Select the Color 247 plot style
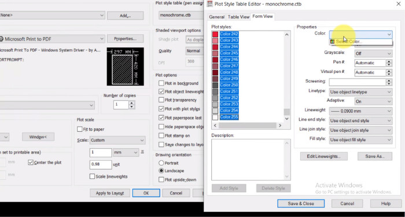405x217 pixels. coord(229,66)
